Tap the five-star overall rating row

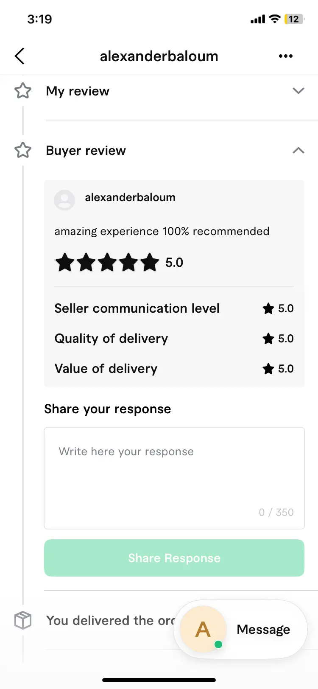tap(119, 262)
